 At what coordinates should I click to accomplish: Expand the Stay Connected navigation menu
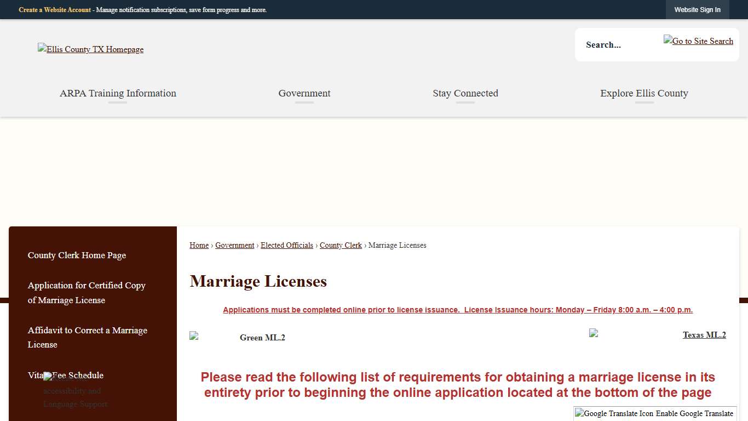(x=465, y=93)
